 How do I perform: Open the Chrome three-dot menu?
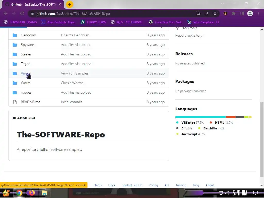pyautogui.click(x=258, y=13)
